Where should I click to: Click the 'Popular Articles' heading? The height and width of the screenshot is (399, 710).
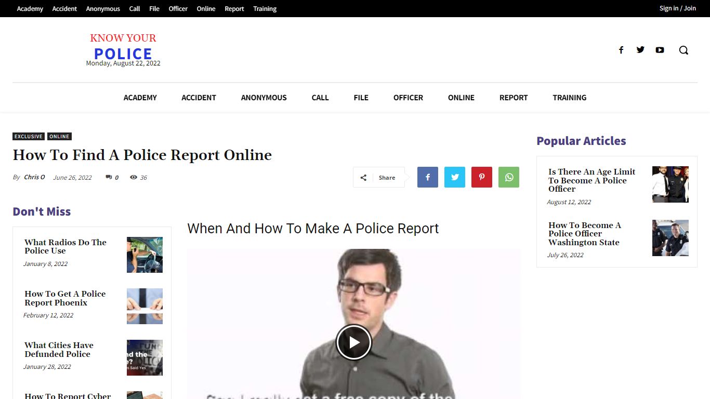tap(581, 141)
